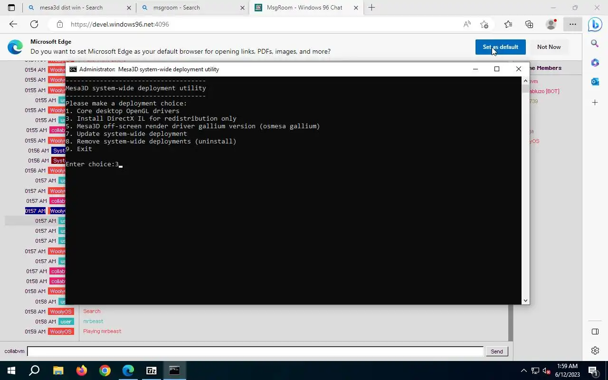Click the Playing mrbeast message
Screen dimensions: 608x380
pyautogui.click(x=102, y=332)
